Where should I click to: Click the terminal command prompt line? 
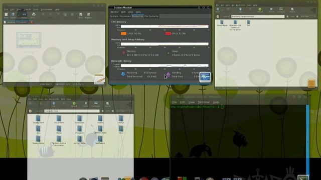[197, 107]
